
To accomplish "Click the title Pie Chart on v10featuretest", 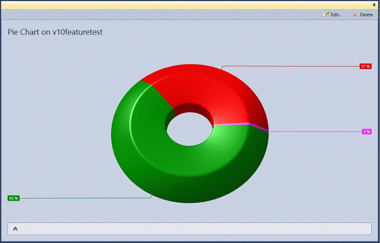I will point(55,32).
